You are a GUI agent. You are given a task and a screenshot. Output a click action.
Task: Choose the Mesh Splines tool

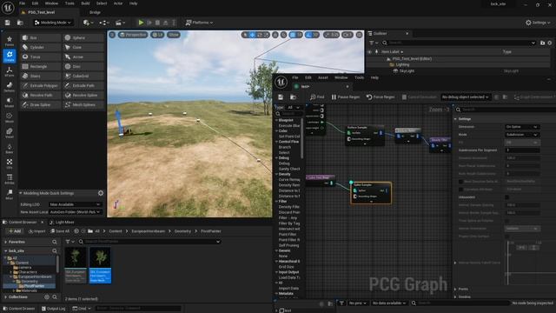click(83, 104)
